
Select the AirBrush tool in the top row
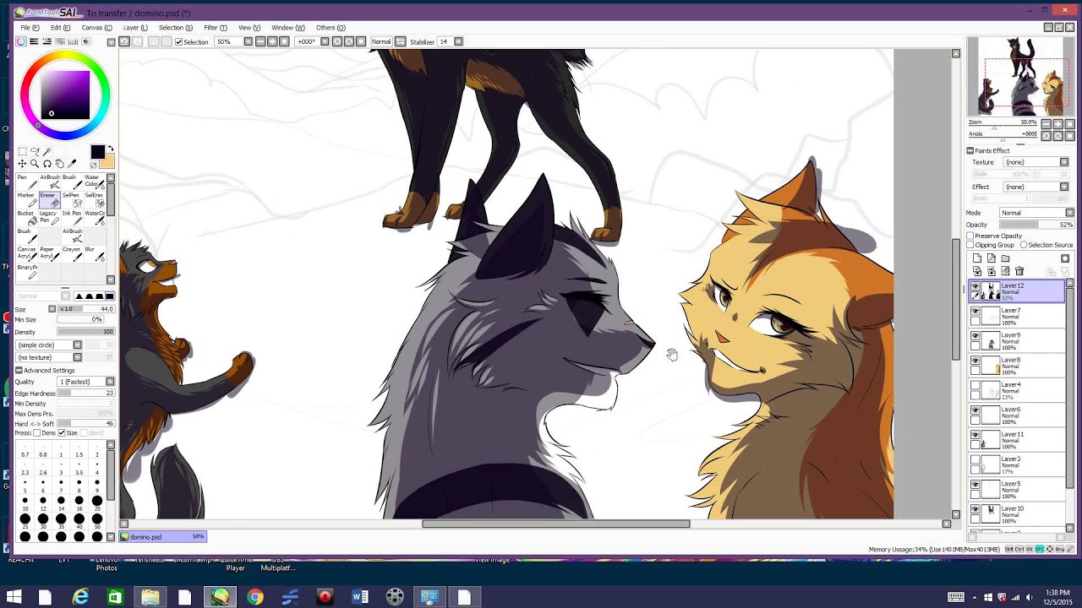coord(50,182)
